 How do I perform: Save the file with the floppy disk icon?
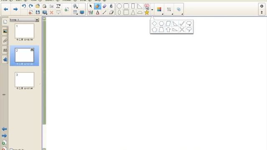[x=38, y=12]
